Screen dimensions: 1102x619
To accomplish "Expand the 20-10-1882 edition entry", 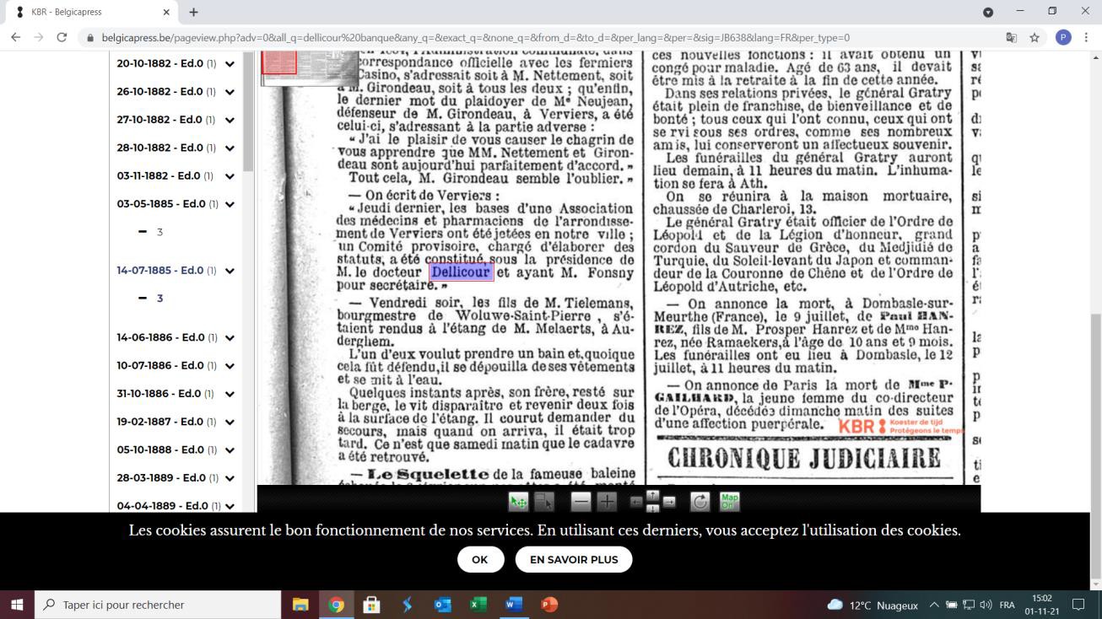I will point(230,64).
